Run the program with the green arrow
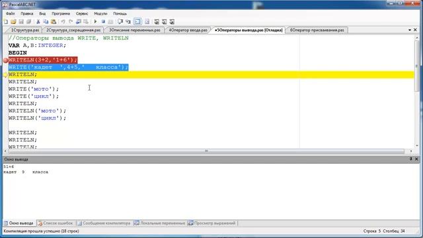Screen dimensions: 423x238 95,22
